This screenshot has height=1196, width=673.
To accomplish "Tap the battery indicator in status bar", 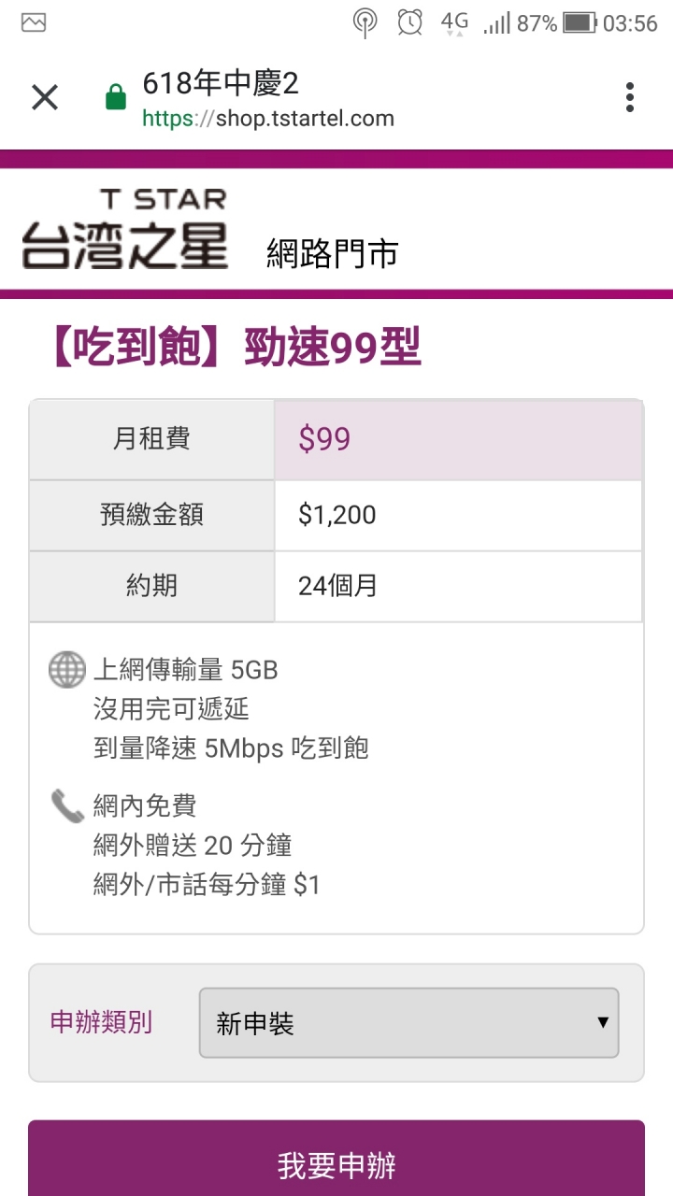I will click(580, 22).
